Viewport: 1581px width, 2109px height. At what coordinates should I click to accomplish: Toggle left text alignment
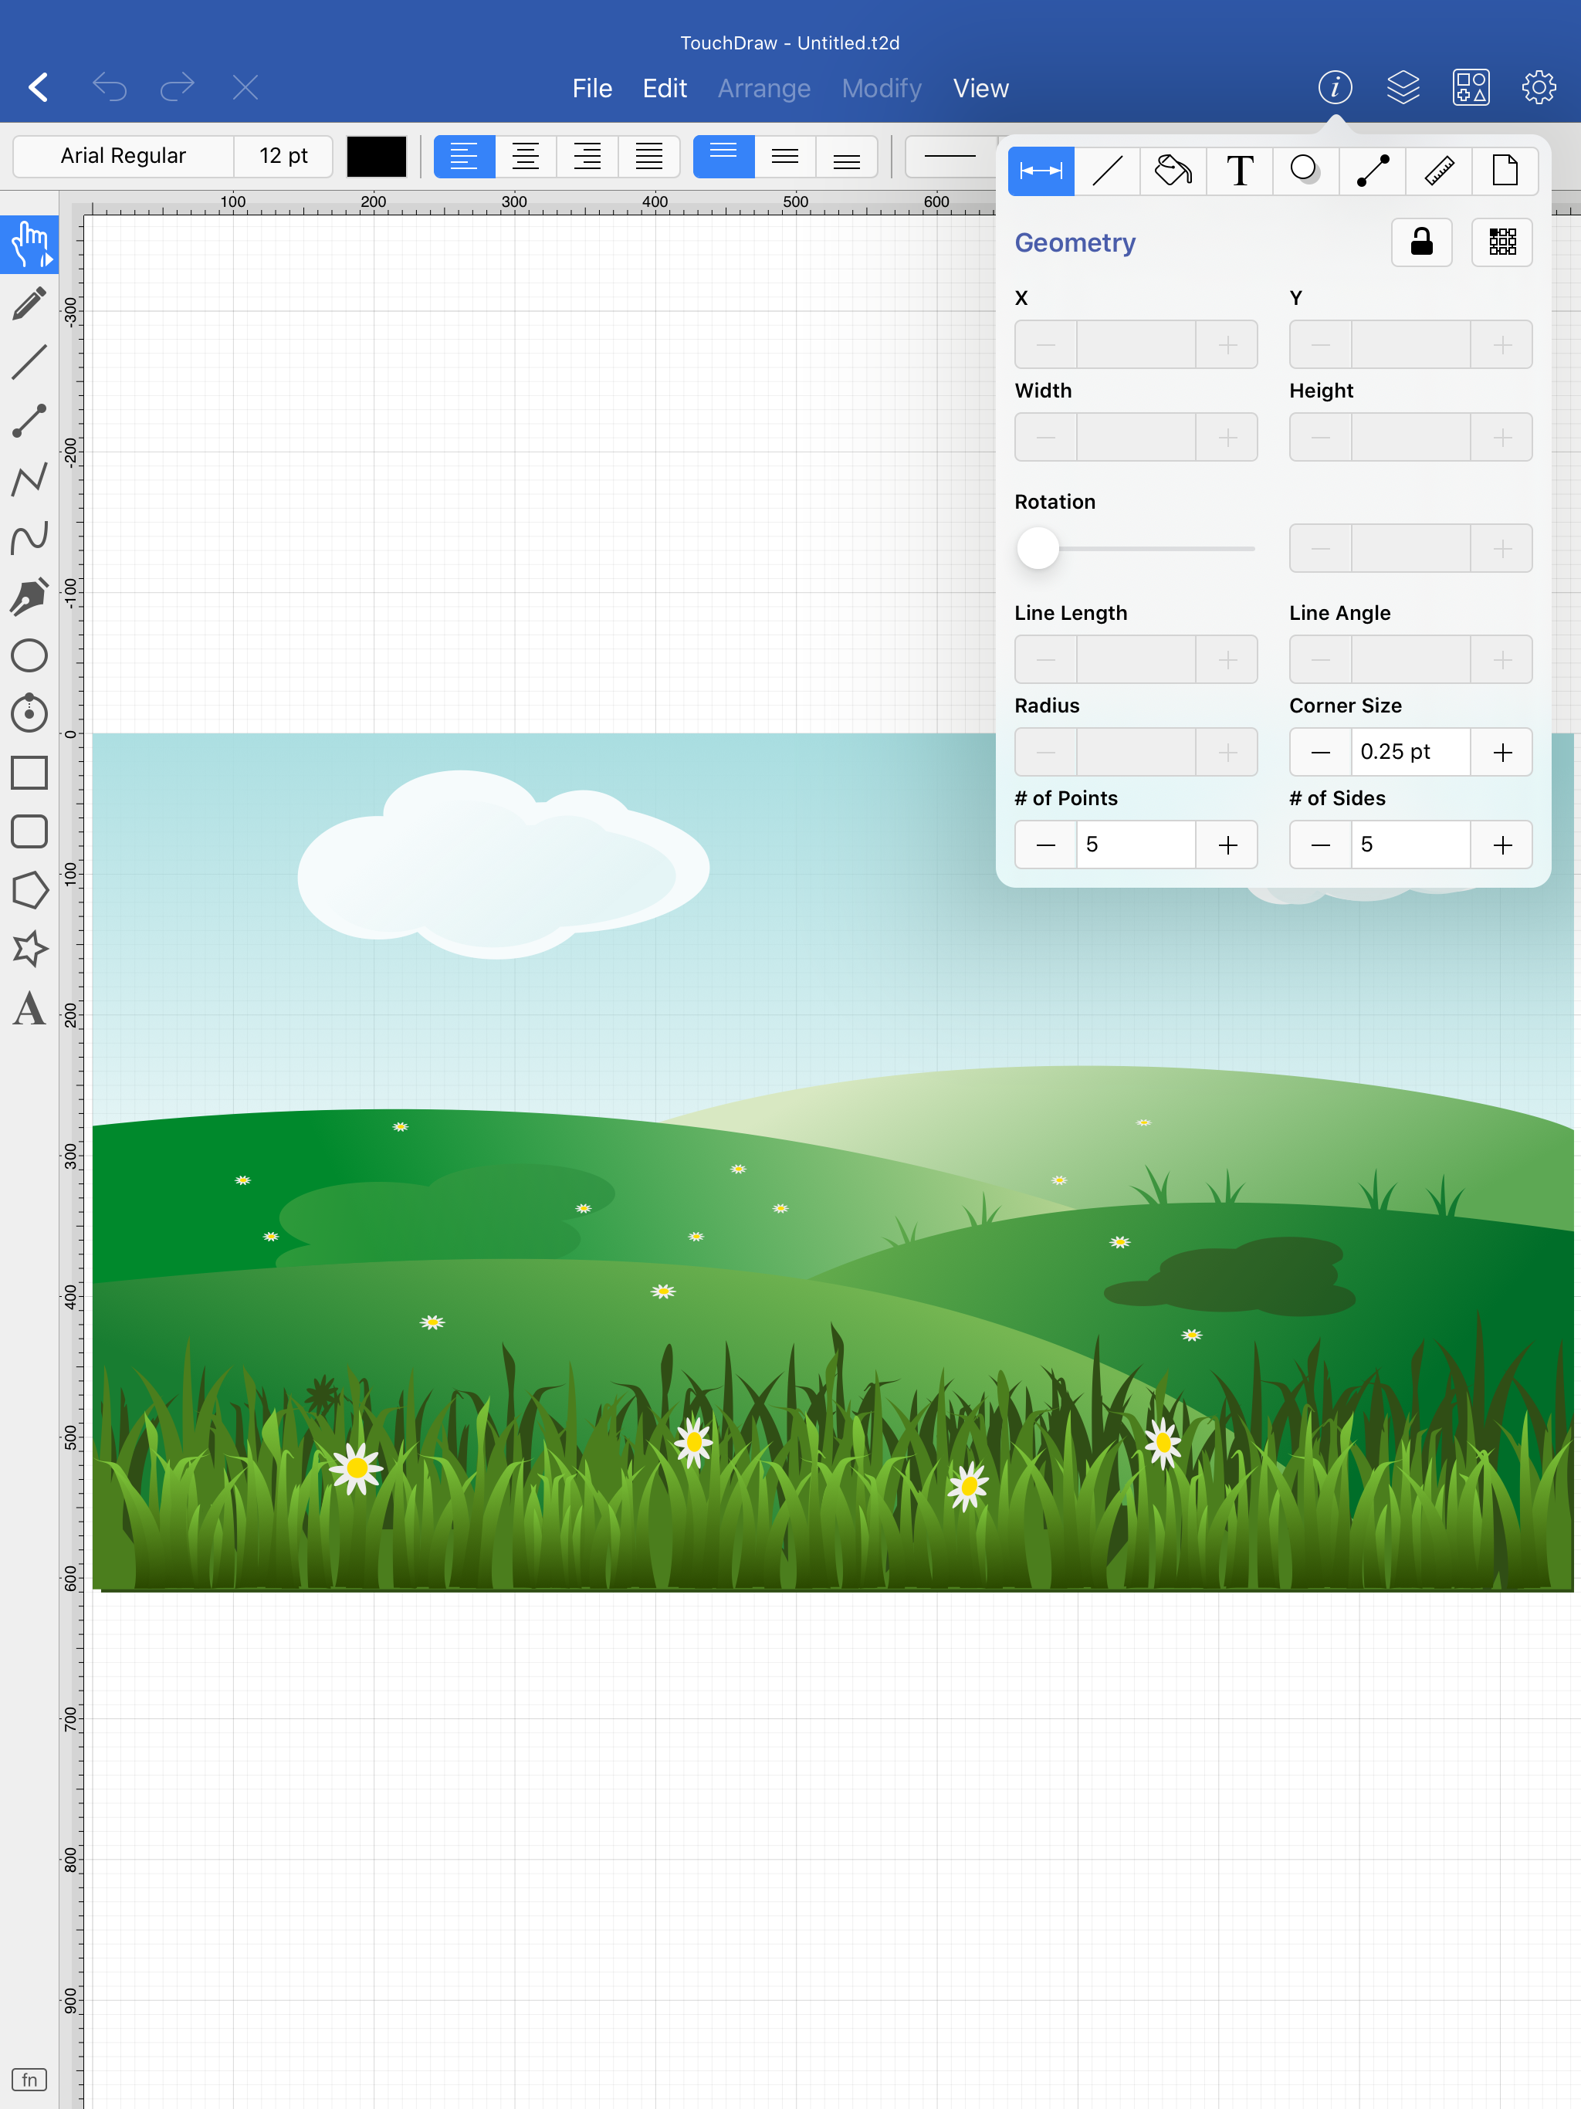click(x=465, y=157)
